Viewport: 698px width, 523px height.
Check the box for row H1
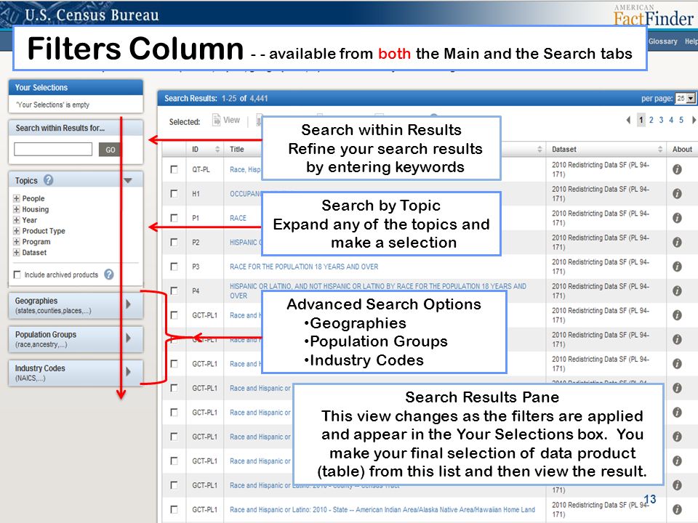point(174,194)
